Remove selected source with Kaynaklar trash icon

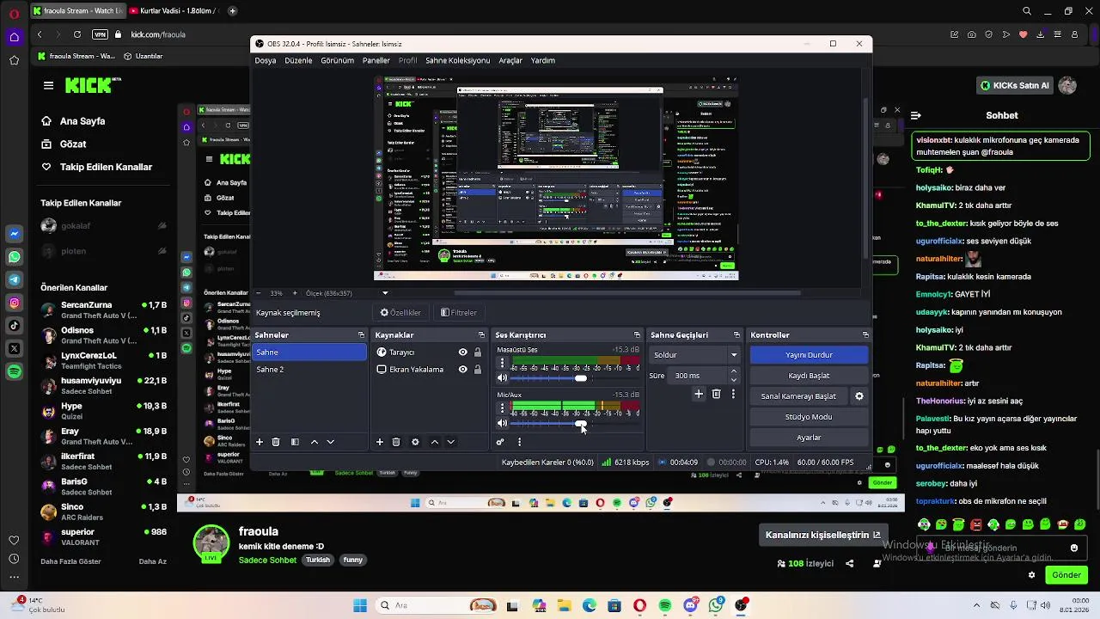tap(396, 442)
